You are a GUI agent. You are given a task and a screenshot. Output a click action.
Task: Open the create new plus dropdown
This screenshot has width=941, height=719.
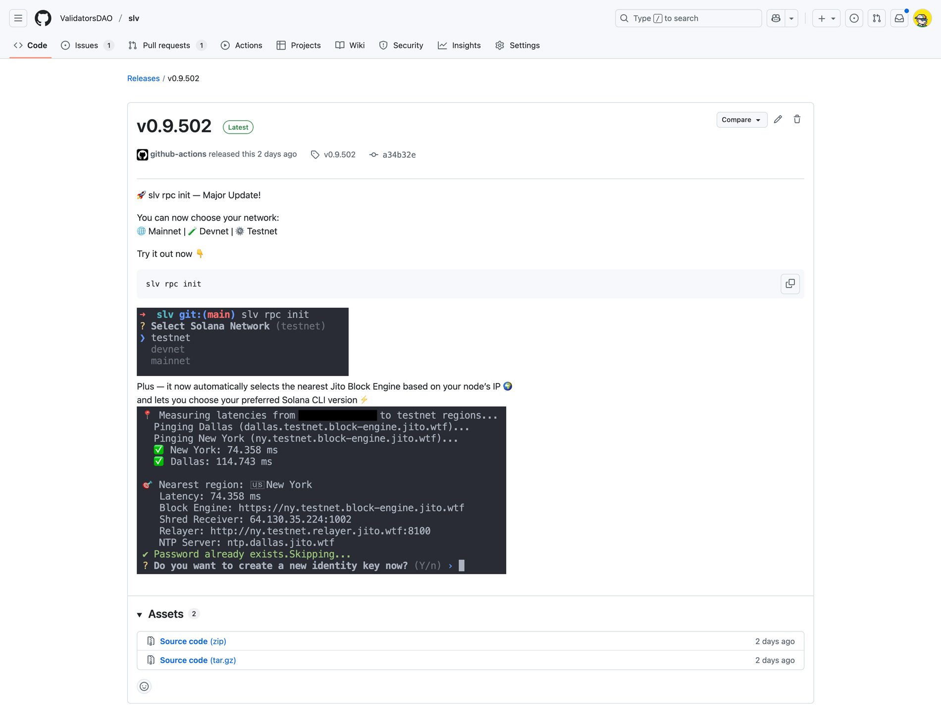pyautogui.click(x=826, y=18)
